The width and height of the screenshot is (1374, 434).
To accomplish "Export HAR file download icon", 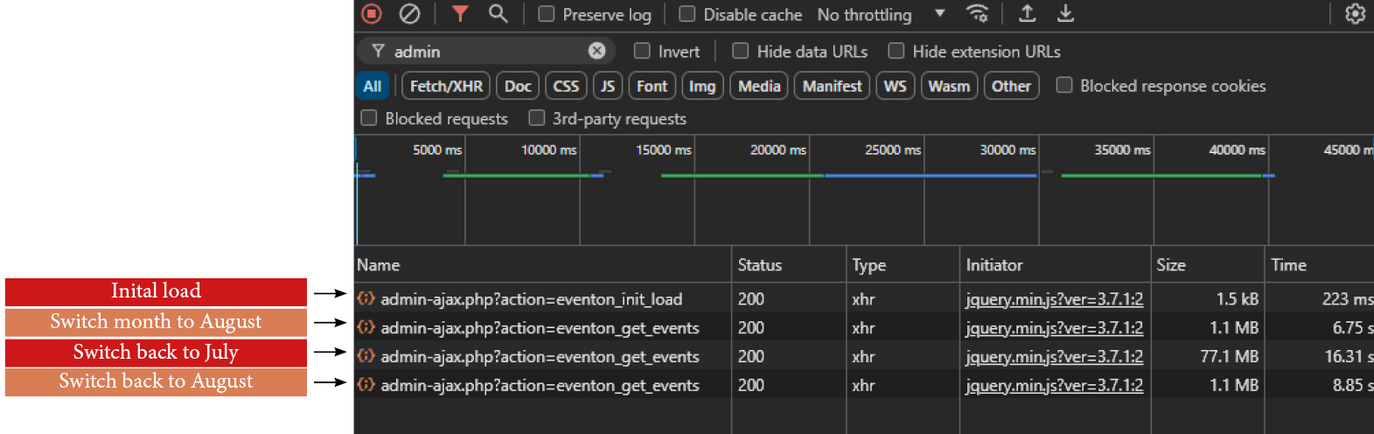I will [1065, 14].
